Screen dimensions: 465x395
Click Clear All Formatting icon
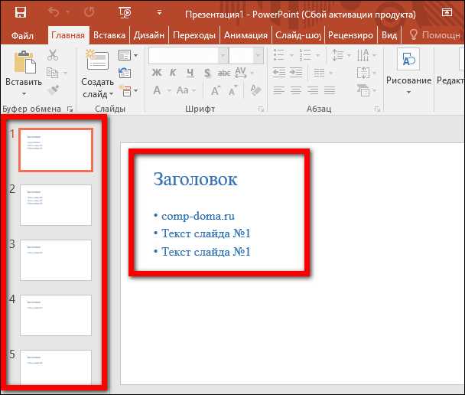pyautogui.click(x=255, y=90)
